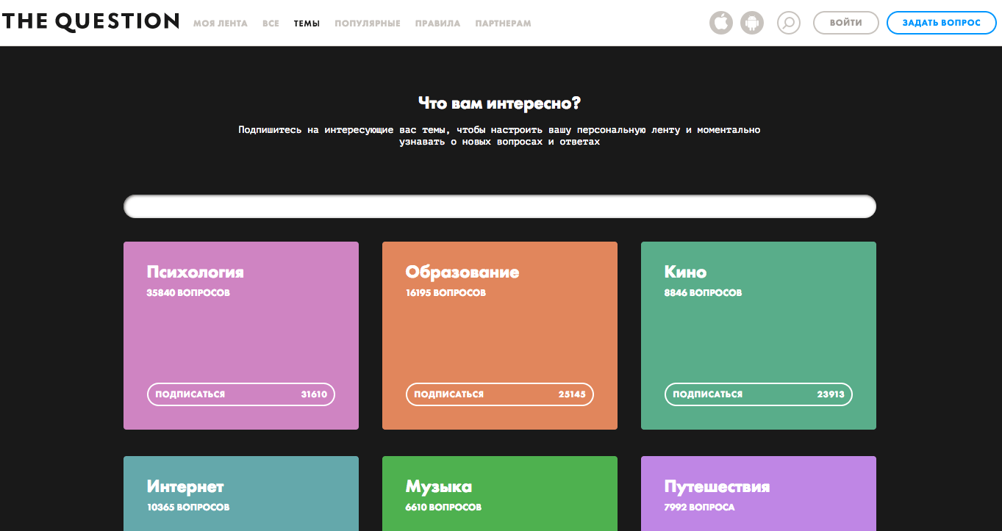Open the Психология topic title
The image size is (1002, 531).
196,272
